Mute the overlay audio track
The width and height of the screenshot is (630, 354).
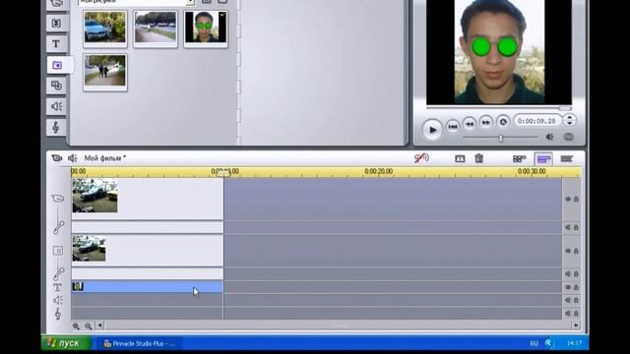pos(568,273)
